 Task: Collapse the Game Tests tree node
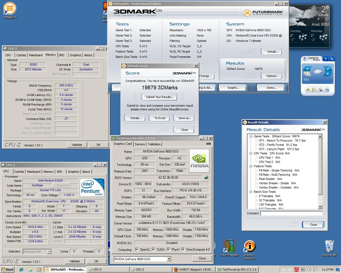coord(251,136)
